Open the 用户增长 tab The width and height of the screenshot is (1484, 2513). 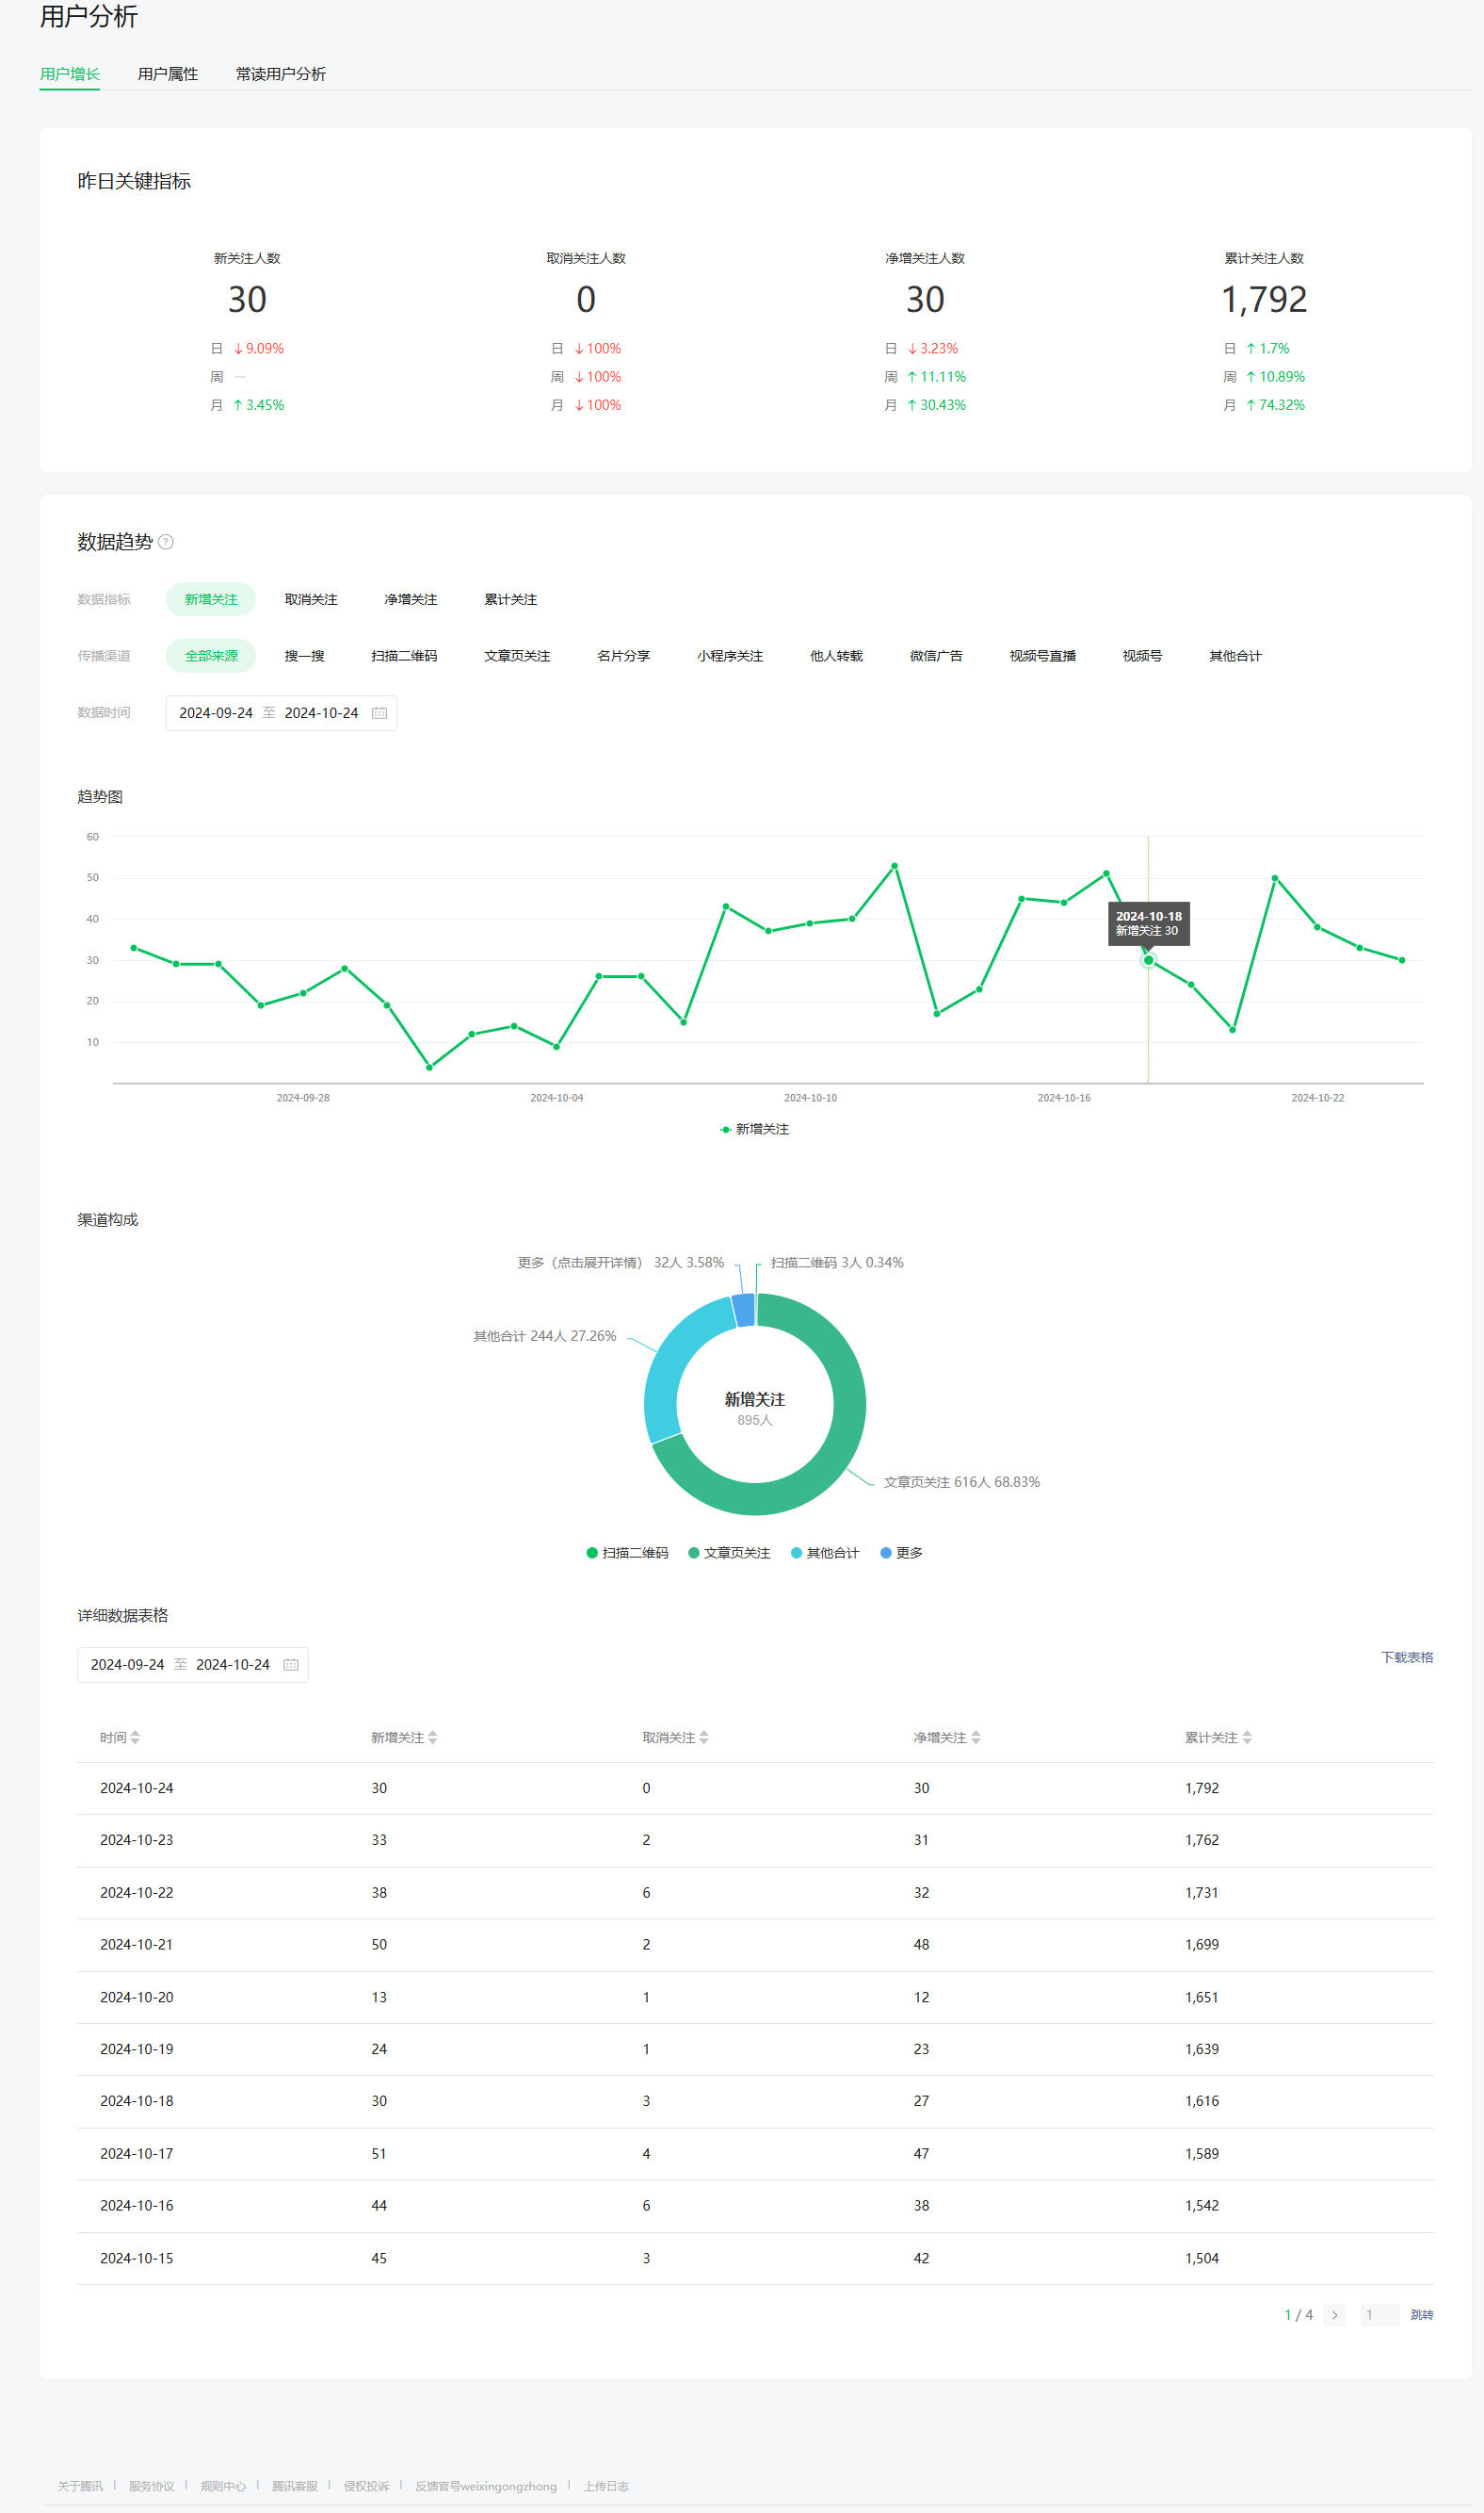[69, 74]
